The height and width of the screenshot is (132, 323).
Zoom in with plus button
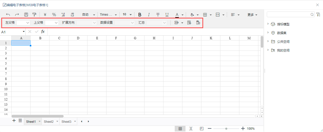click(243, 129)
